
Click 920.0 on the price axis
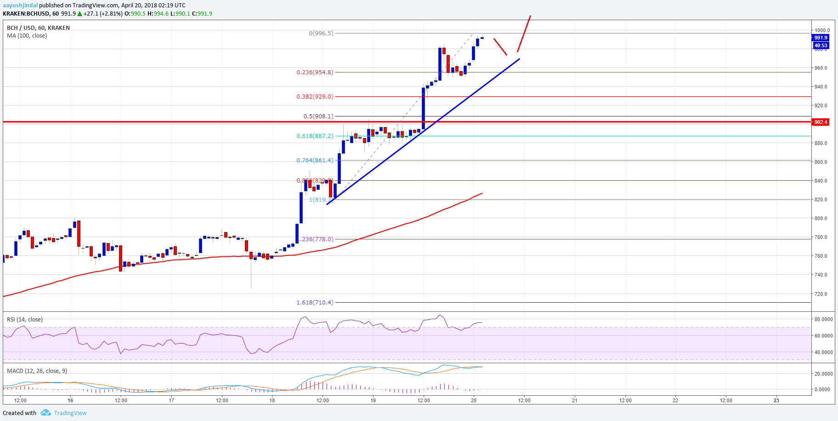(821, 105)
